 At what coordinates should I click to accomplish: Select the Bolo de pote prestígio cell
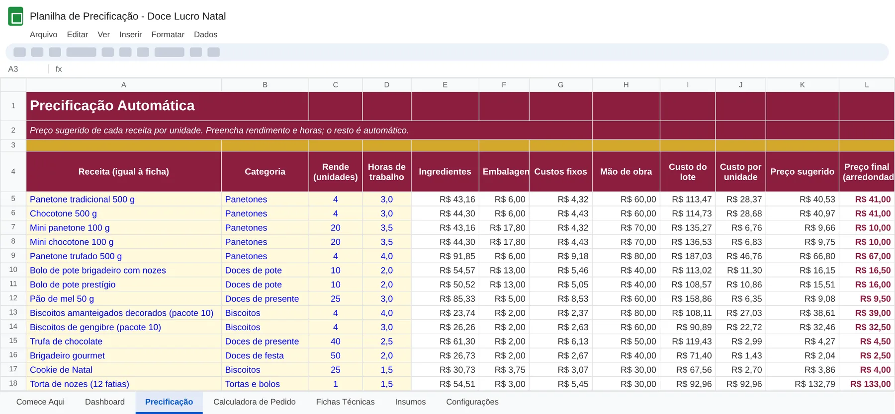(124, 284)
